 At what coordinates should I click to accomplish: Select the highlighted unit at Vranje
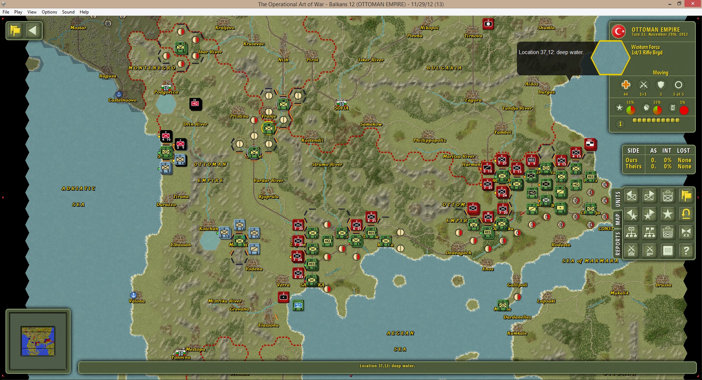point(269,128)
